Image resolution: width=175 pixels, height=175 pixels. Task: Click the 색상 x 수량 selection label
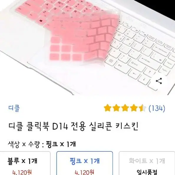pos(24,144)
